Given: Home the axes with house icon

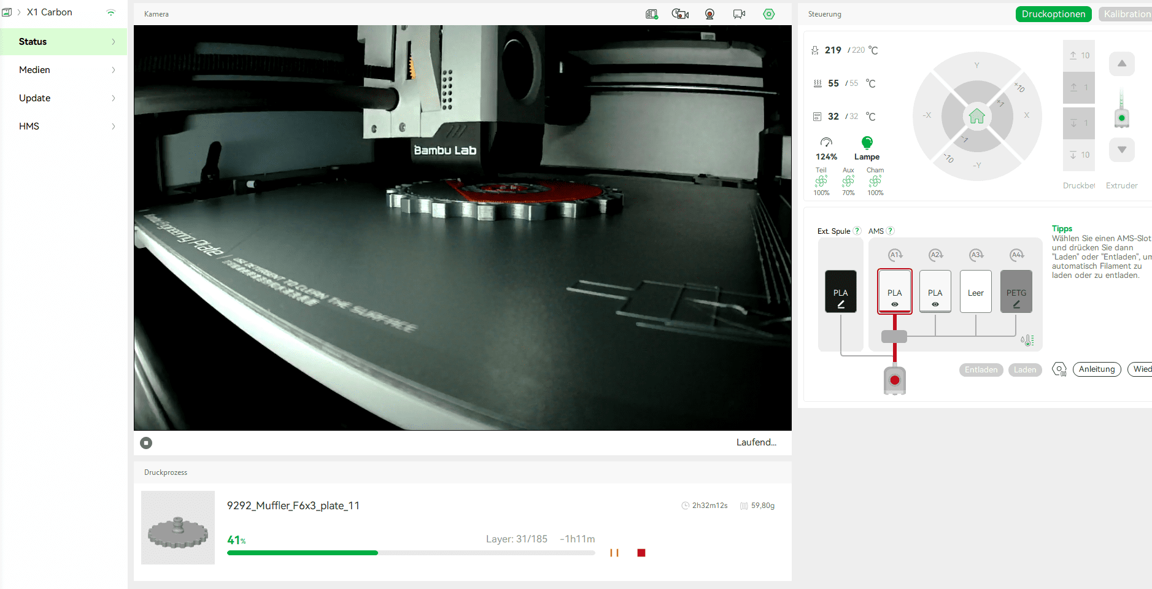Looking at the screenshot, I should pyautogui.click(x=977, y=116).
